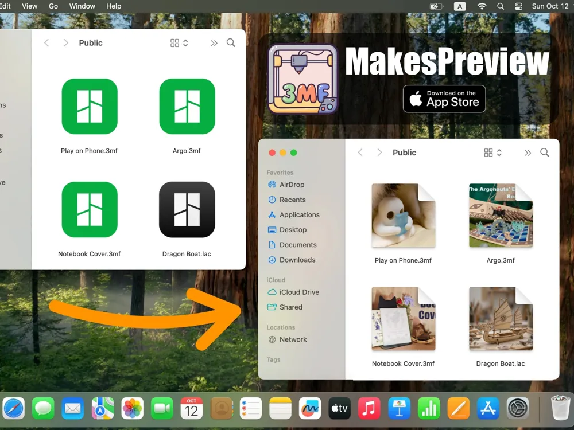
Task: Open System Settings in the Dock
Action: click(x=518, y=408)
